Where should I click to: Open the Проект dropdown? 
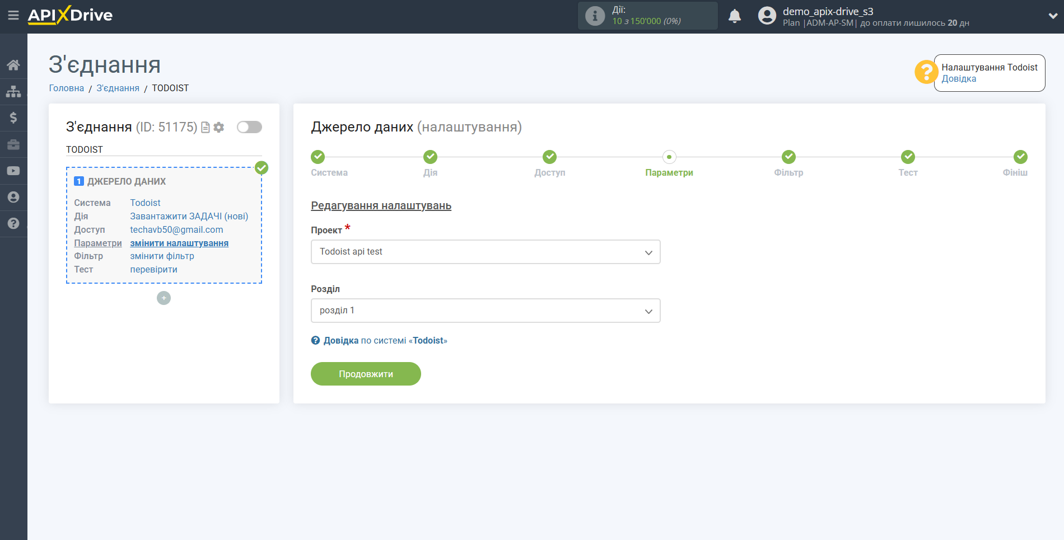coord(486,252)
